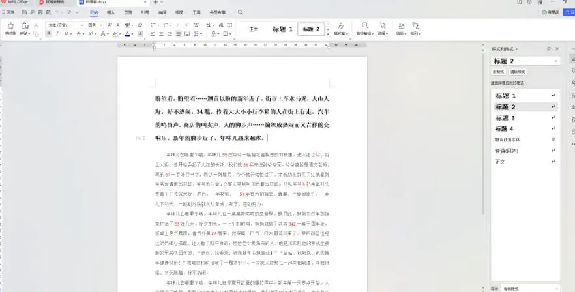The image size is (575, 292).
Task: Click the character shading A icon
Action: (x=140, y=34)
